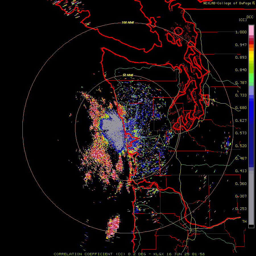Click the 50 NMI range ring label
Screen dimensions: 256x256
[x=128, y=75]
